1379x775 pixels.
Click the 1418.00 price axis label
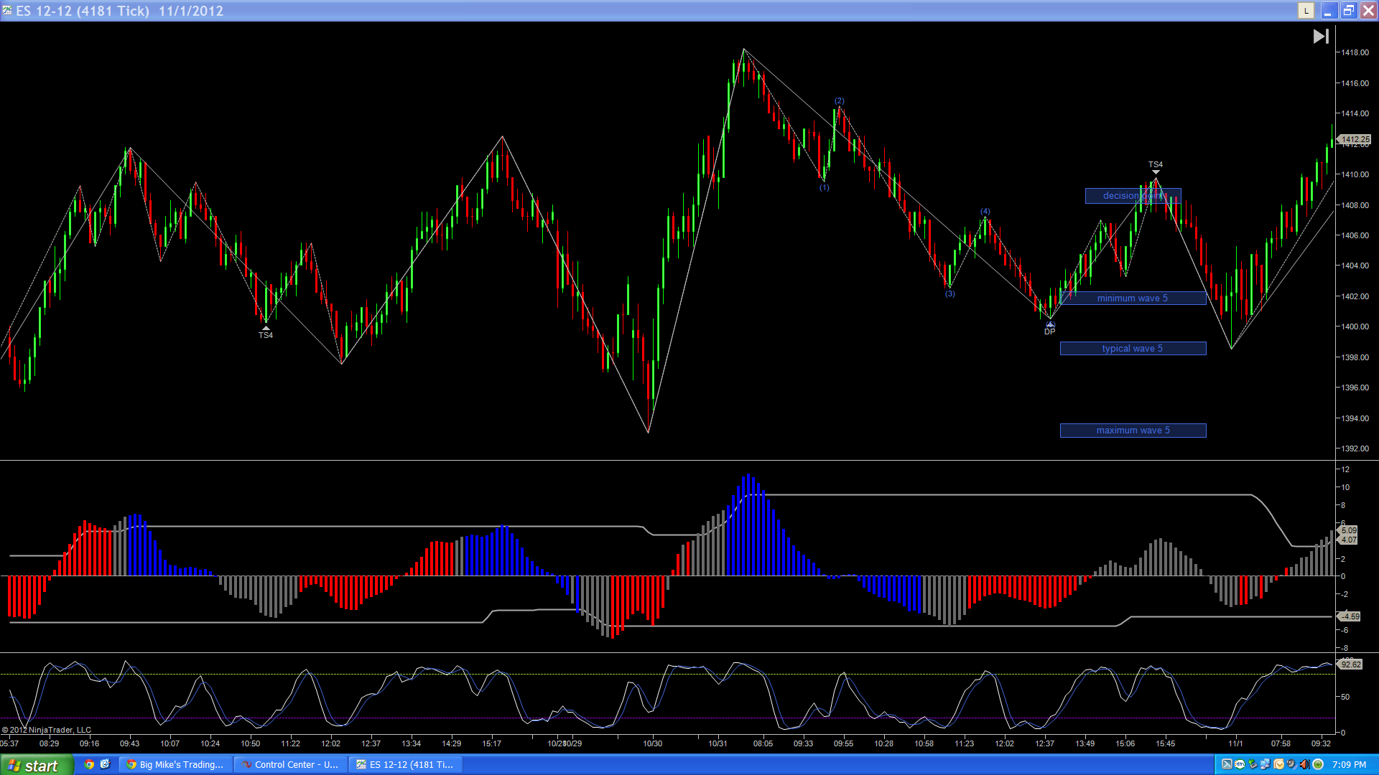[1355, 52]
